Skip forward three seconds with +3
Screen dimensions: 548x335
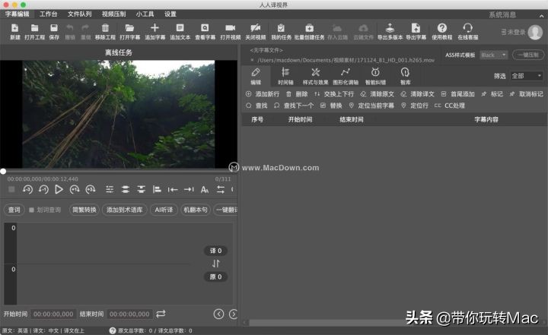[90, 189]
